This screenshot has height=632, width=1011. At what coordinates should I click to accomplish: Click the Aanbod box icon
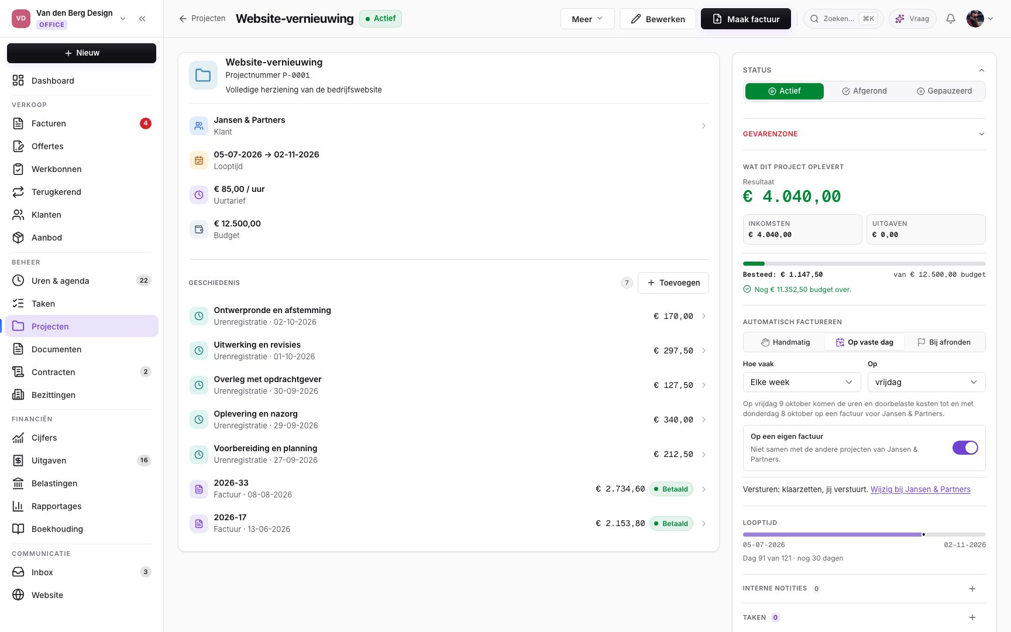click(x=18, y=238)
